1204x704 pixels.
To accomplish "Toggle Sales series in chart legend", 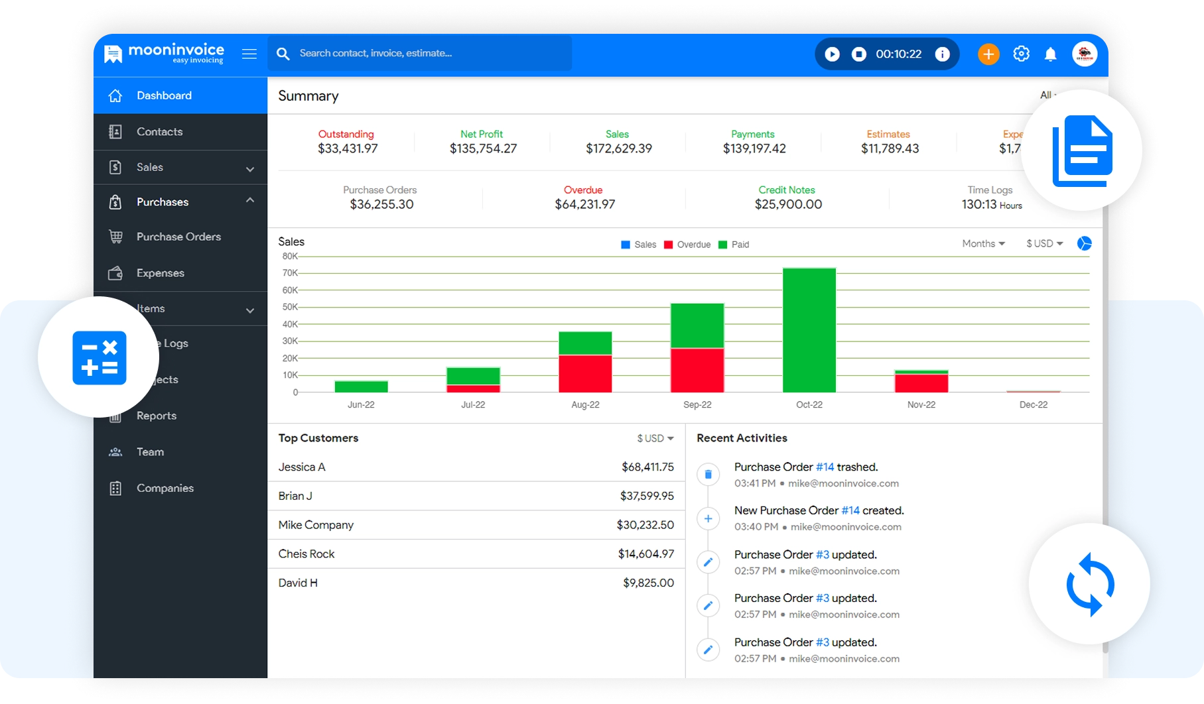I will point(638,245).
